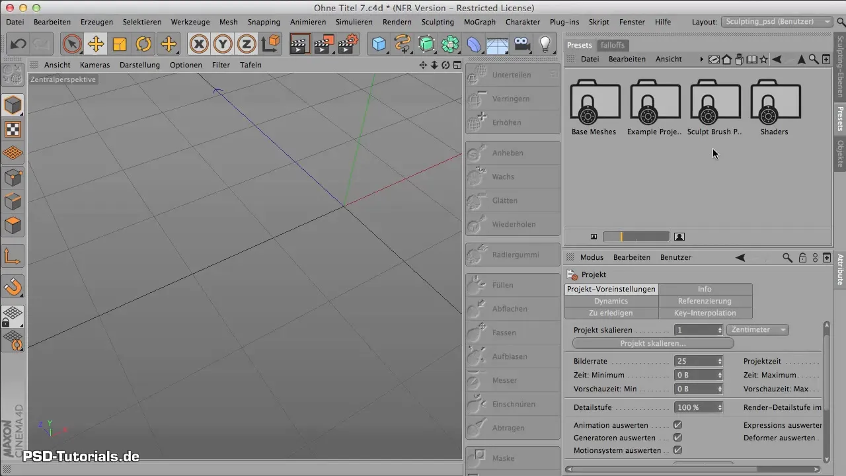The image size is (846, 476).
Task: Switch to the falloffs tab
Action: (x=611, y=45)
